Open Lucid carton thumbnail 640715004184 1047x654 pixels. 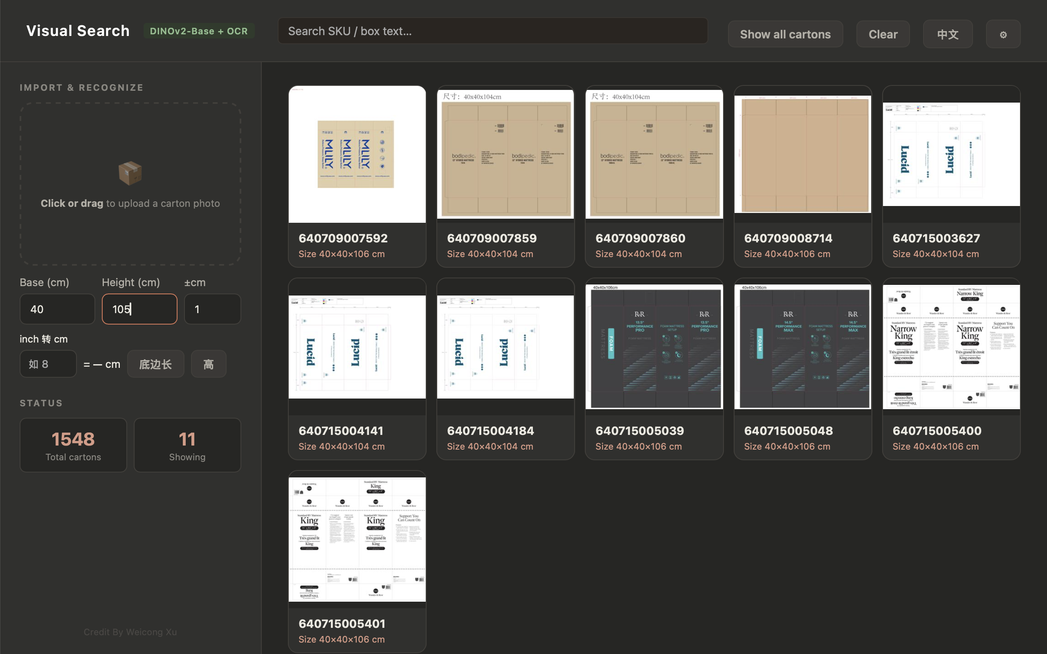pyautogui.click(x=506, y=347)
